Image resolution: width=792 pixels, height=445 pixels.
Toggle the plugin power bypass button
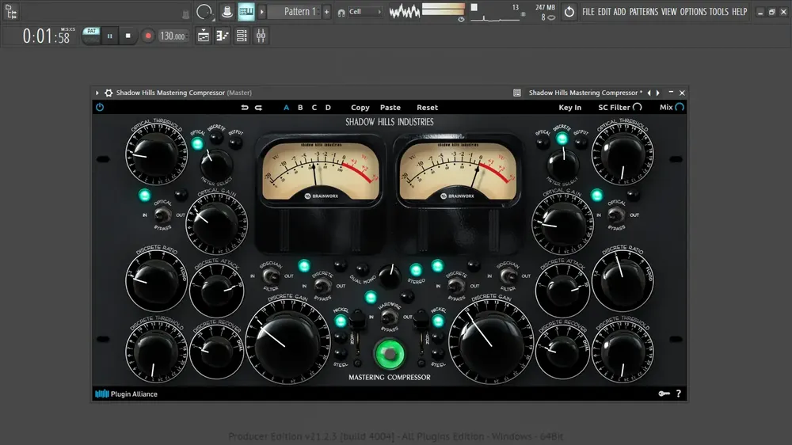[x=100, y=107]
